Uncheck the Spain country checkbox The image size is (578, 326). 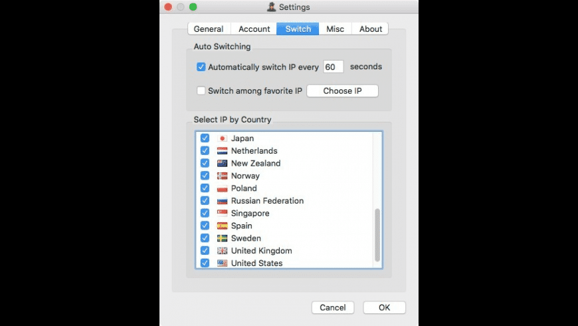click(205, 226)
